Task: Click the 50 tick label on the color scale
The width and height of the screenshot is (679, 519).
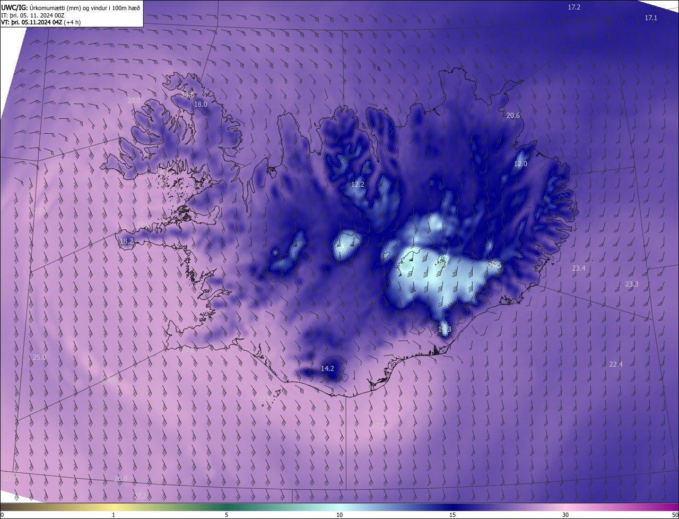Action: 674,515
